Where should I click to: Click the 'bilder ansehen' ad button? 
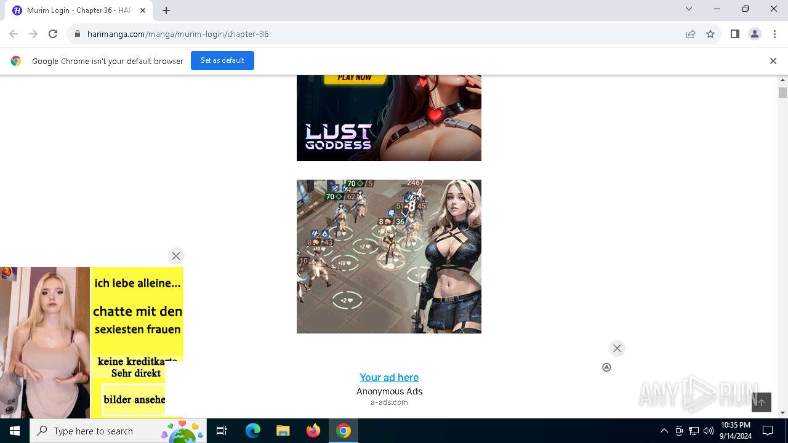(134, 400)
